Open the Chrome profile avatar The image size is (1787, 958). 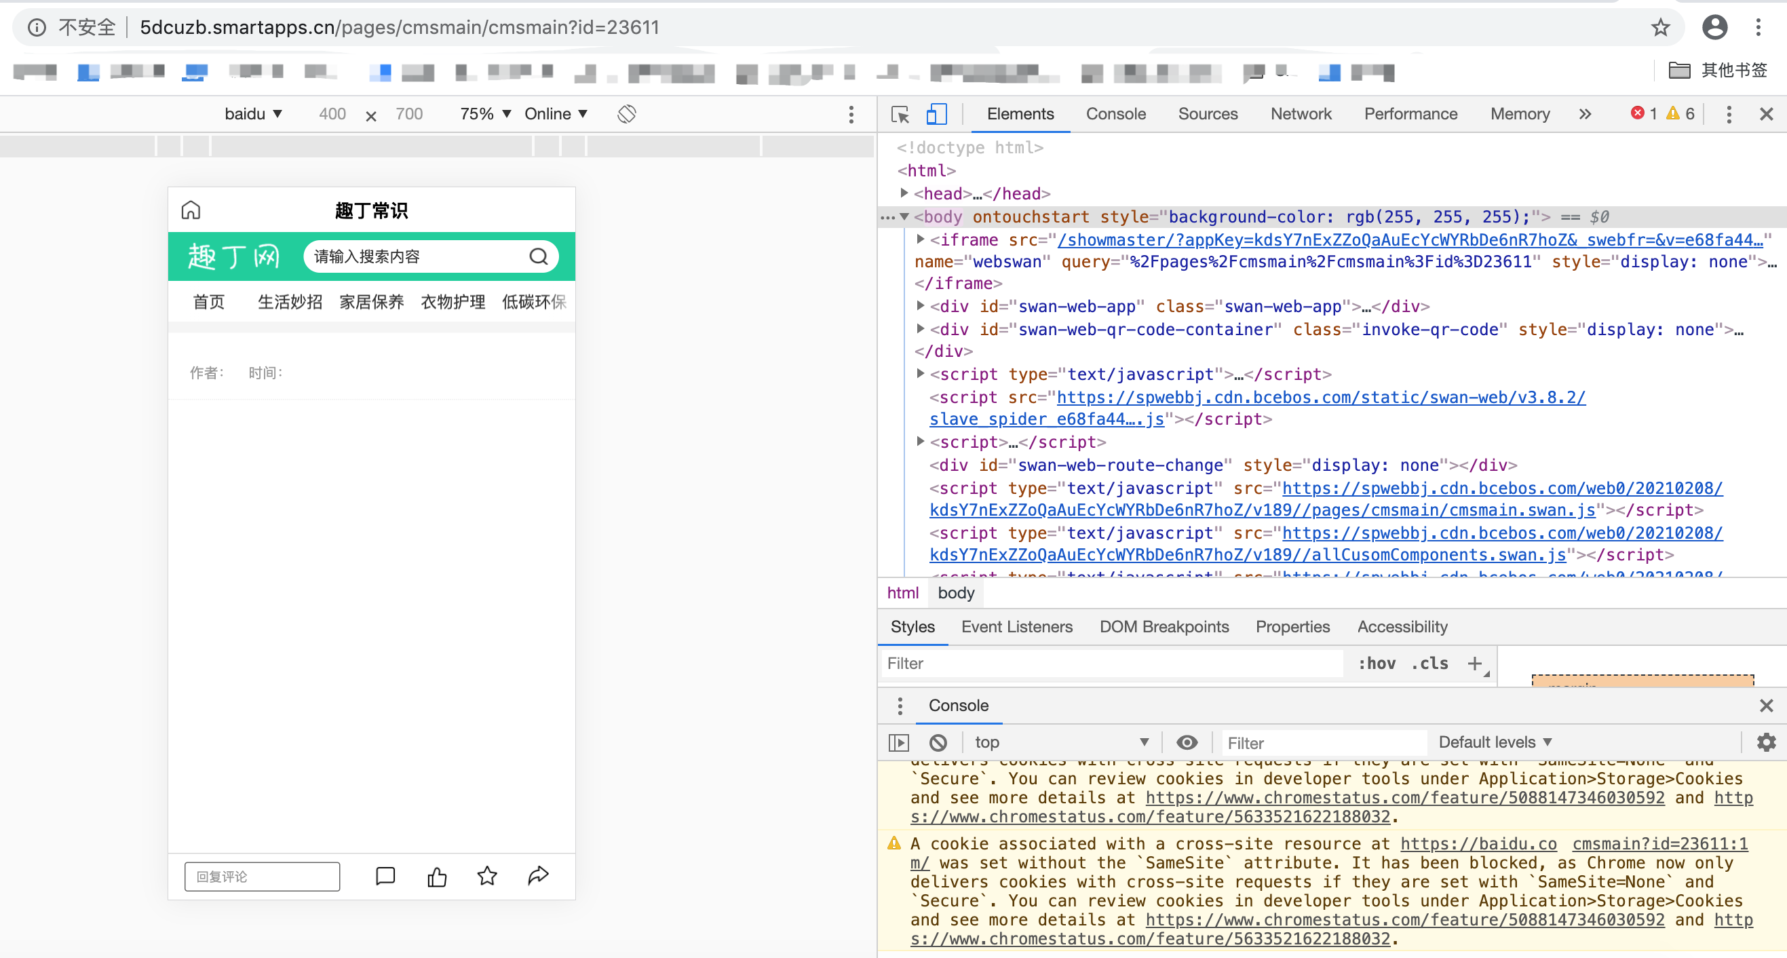pyautogui.click(x=1714, y=27)
